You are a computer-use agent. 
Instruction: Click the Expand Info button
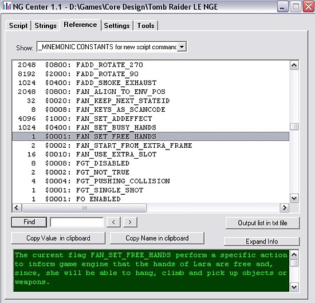[262, 241]
